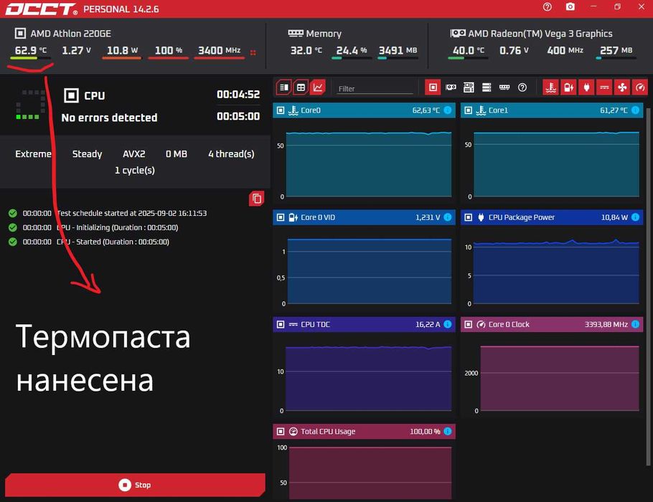The width and height of the screenshot is (653, 502).
Task: Toggle CPU sensor source filter
Action: (x=433, y=87)
